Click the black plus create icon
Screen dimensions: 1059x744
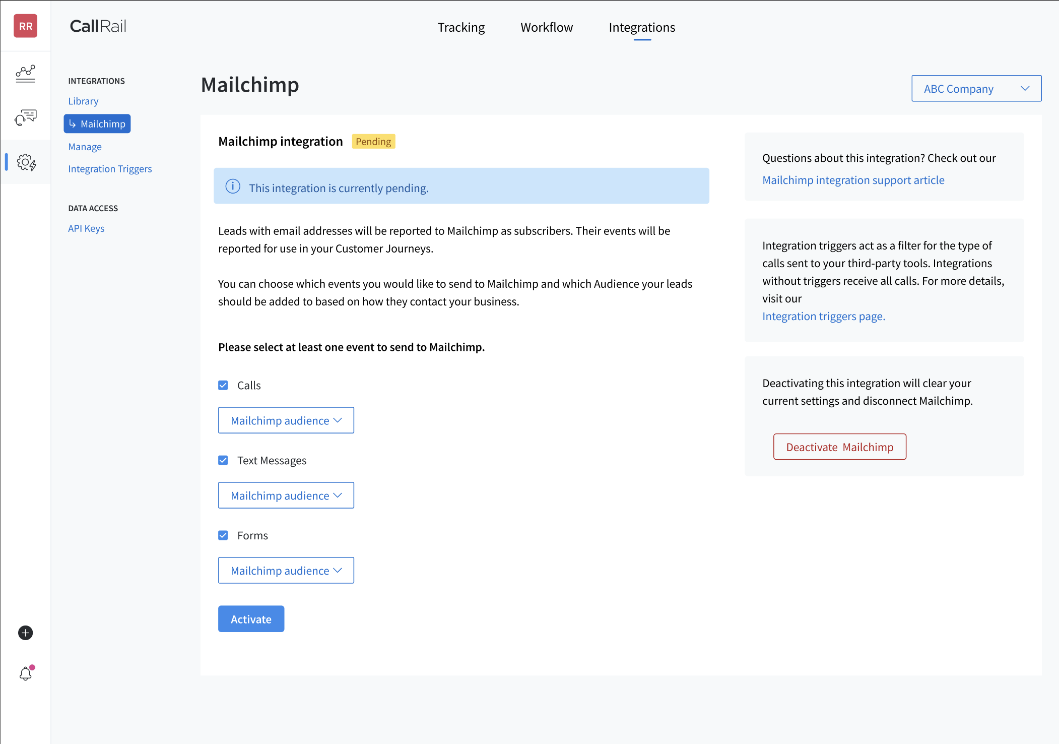(x=25, y=633)
